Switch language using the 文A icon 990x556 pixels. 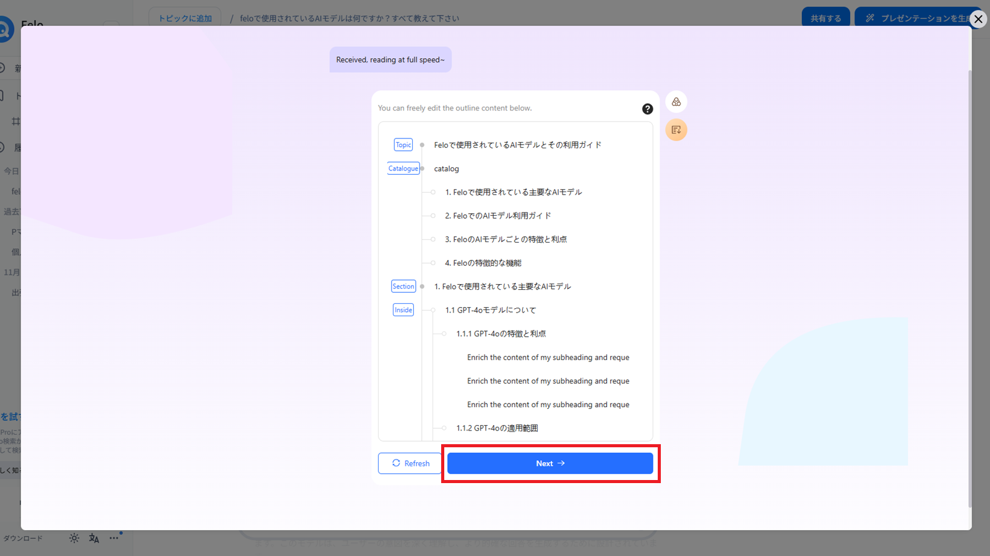coord(93,538)
